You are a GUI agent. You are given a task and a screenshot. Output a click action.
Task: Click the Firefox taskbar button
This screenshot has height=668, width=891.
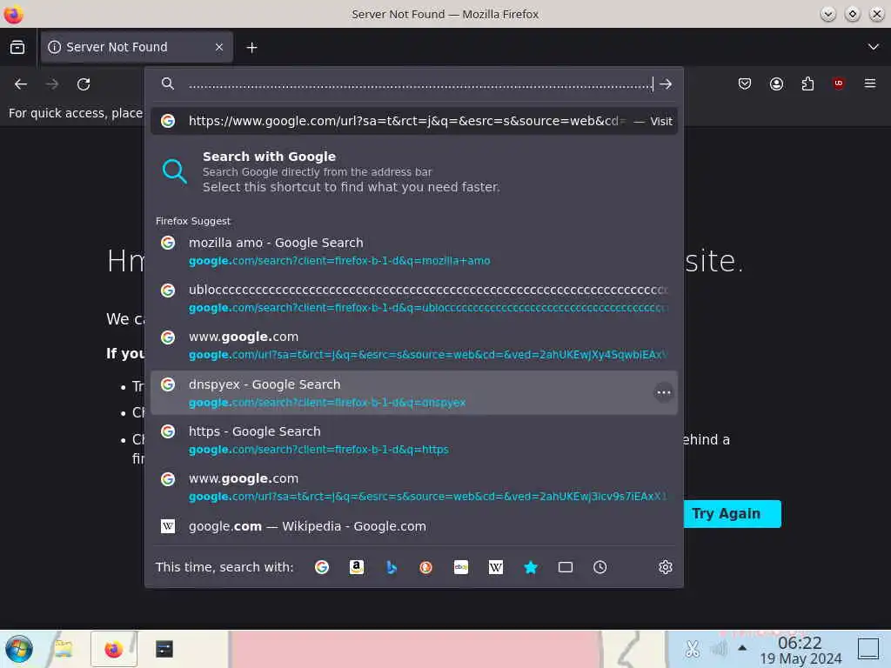click(114, 649)
